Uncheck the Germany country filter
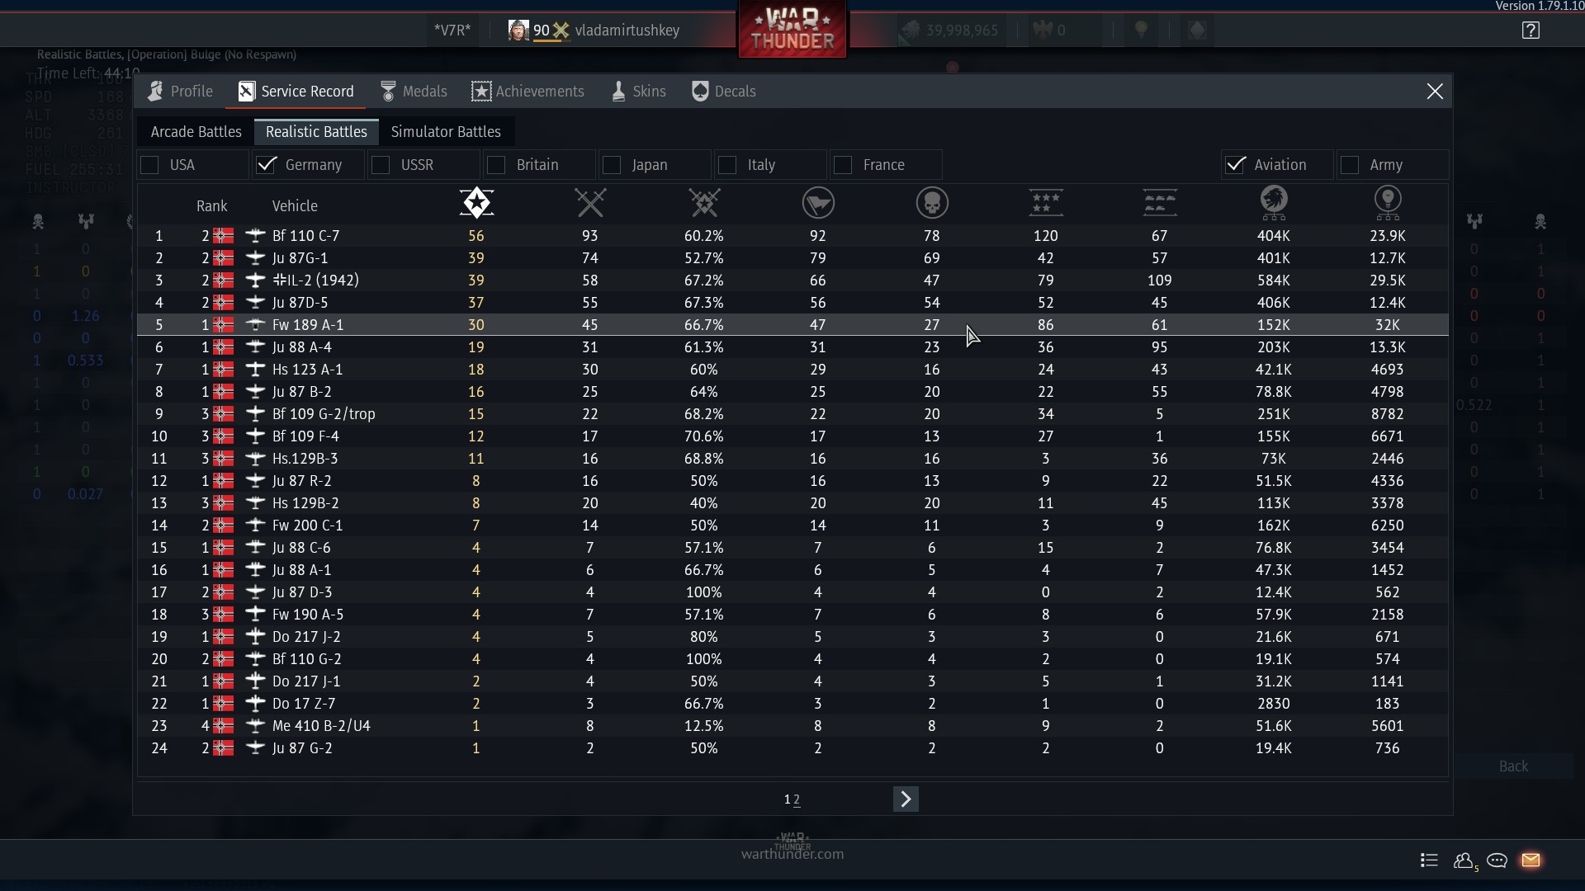 [265, 165]
